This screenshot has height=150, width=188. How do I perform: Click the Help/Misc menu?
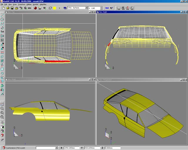click(x=43, y=4)
